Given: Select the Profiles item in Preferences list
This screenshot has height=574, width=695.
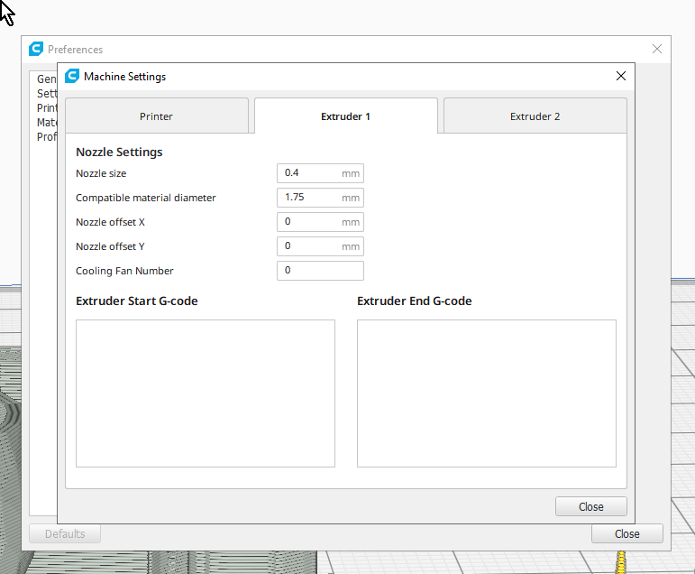Looking at the screenshot, I should point(47,136).
